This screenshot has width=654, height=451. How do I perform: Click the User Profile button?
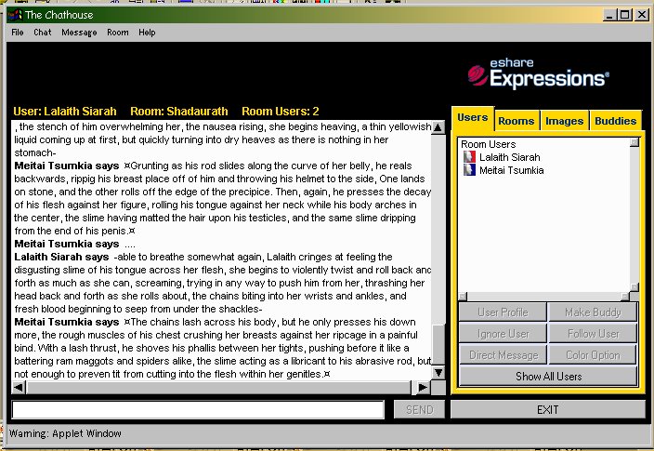[x=503, y=312]
